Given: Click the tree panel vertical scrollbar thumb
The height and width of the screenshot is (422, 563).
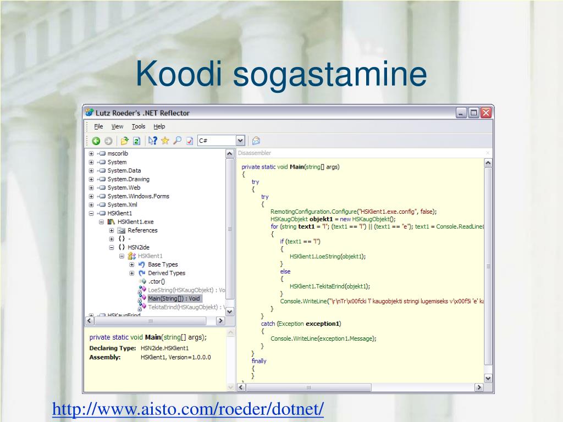Looking at the screenshot, I should click(230, 229).
